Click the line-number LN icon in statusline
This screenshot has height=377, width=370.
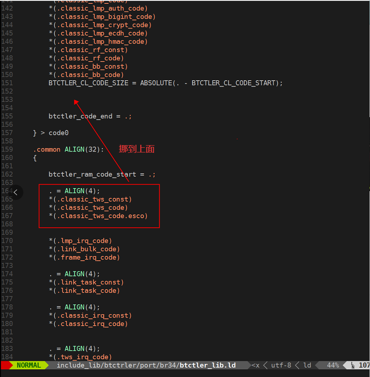click(x=353, y=365)
